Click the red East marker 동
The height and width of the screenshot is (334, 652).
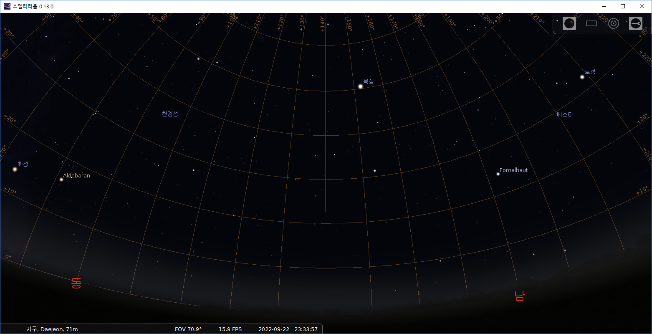coord(76,283)
